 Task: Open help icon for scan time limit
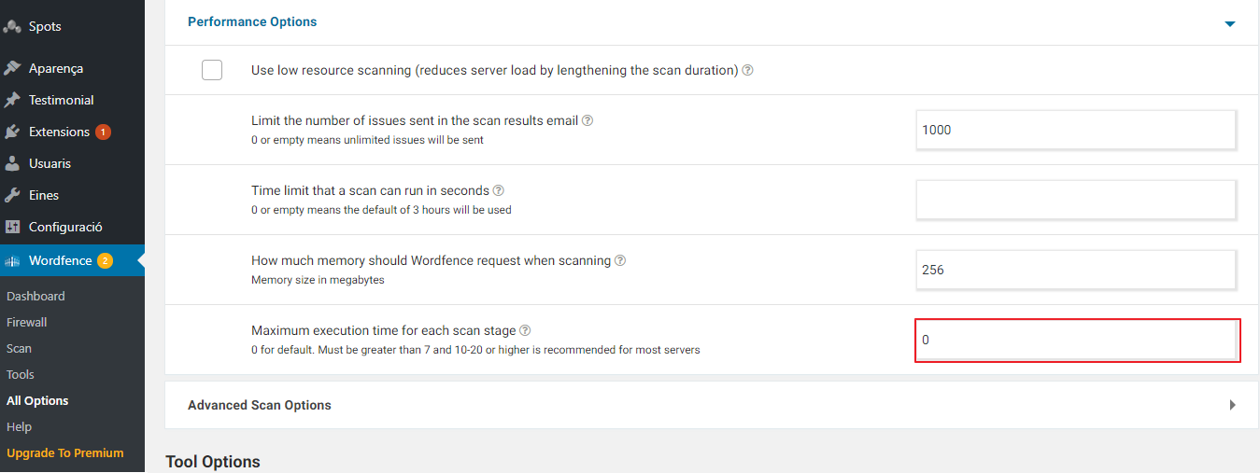[x=499, y=190]
